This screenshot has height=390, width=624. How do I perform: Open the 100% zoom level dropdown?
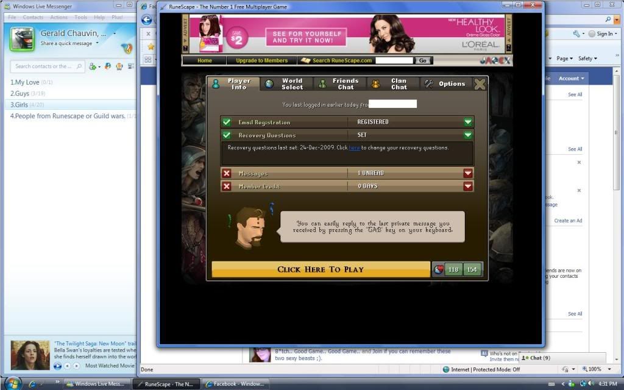609,369
